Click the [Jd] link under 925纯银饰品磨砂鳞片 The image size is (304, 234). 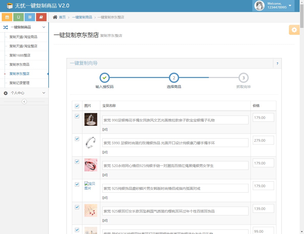[105, 198]
